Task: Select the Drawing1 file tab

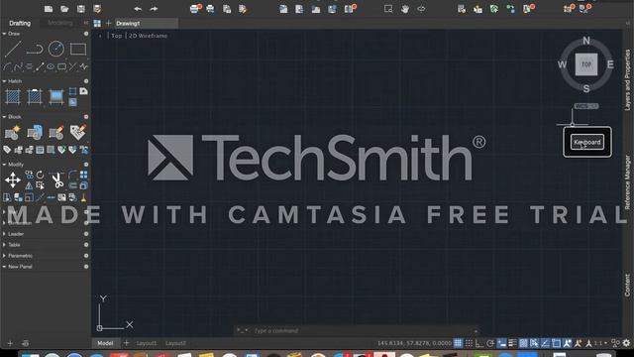Action: click(x=146, y=24)
